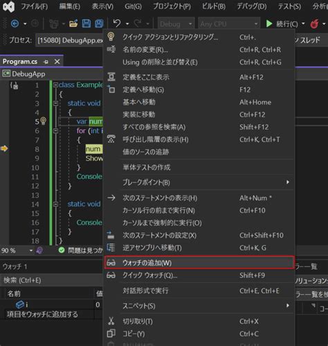Open the Any CPU platform dropdown
Image resolution: width=328 pixels, height=346 pixels.
[x=229, y=24]
